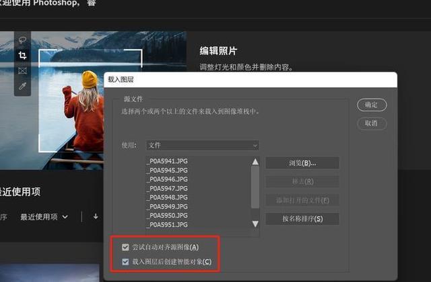Click the file list scroll-up arrow
Viewport: 431px width, 282px height.
coord(255,162)
